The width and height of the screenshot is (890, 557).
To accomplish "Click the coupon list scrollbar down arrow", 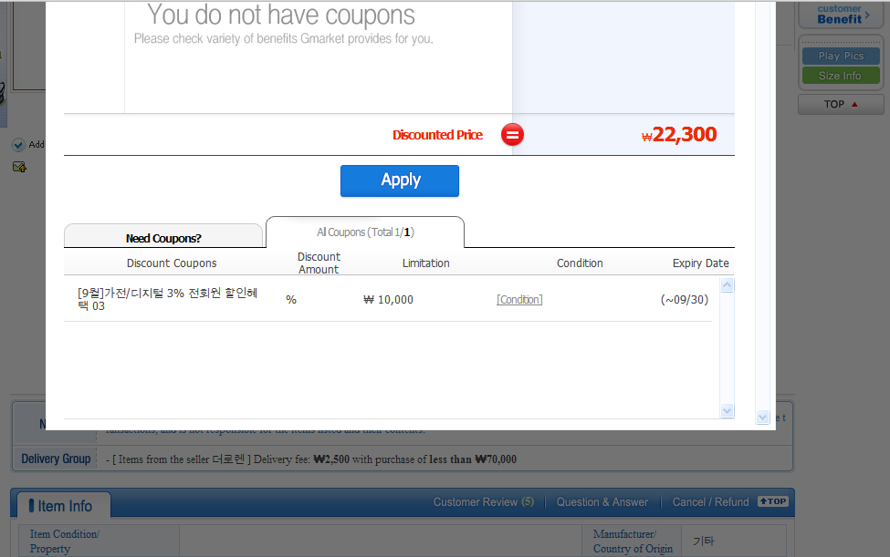I will click(x=728, y=411).
